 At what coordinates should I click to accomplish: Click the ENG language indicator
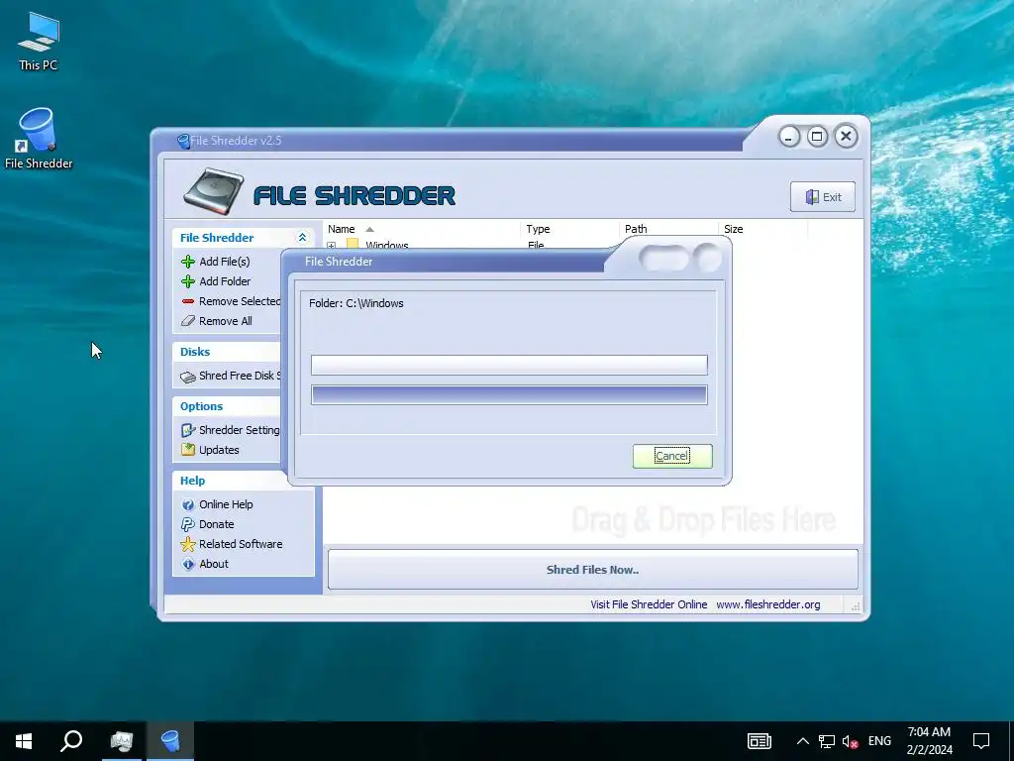coord(879,741)
